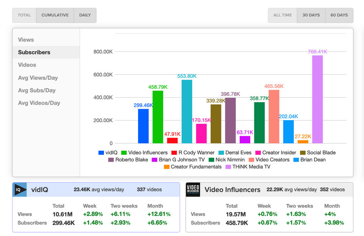
Task: Click the THiNK Media TV lavender bar
Action: [317, 99]
